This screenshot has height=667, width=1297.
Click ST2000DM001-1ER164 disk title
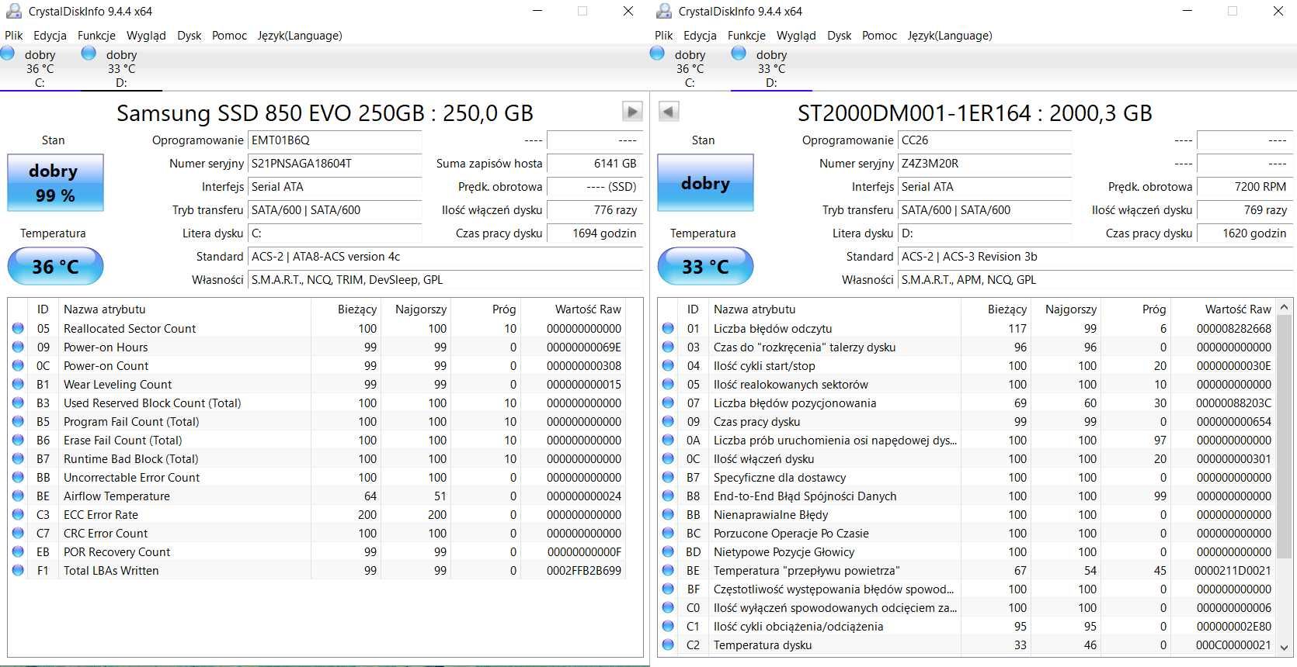pos(975,113)
